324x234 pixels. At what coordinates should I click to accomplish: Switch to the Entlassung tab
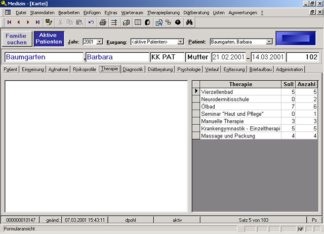(x=234, y=70)
